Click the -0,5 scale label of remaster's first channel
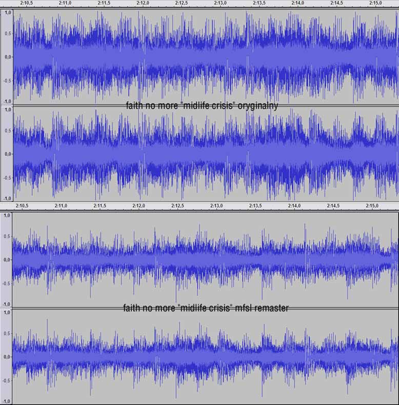Screen dimensions: 399x405 point(7,283)
